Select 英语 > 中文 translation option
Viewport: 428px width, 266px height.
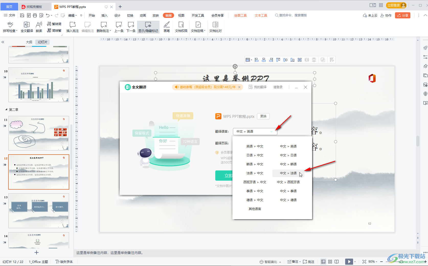(255, 146)
